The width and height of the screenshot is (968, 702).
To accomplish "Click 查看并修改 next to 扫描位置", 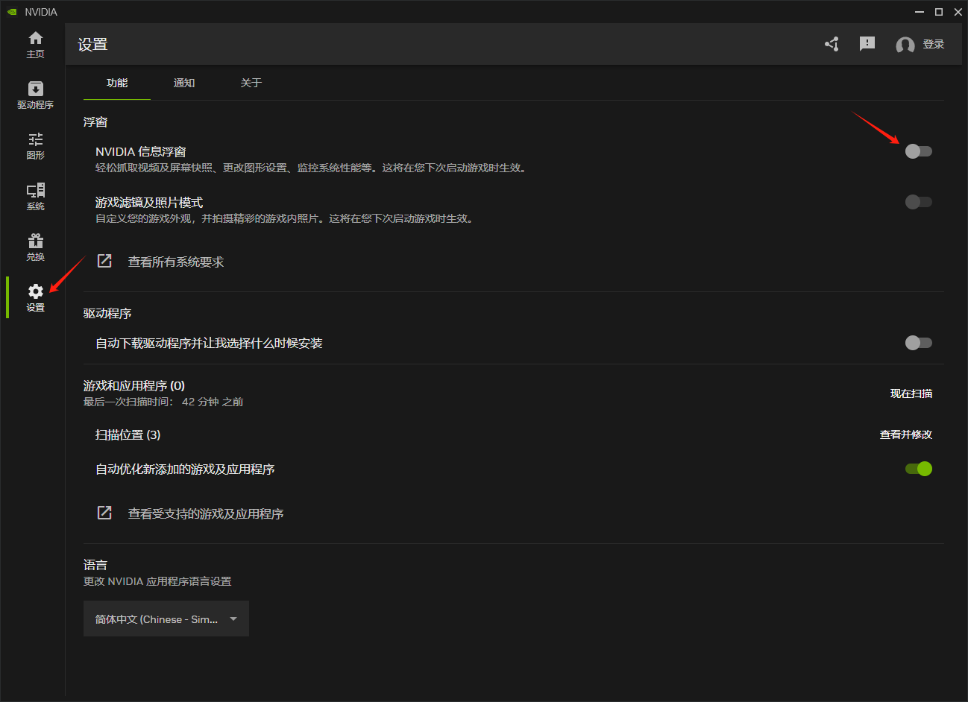I will [906, 434].
